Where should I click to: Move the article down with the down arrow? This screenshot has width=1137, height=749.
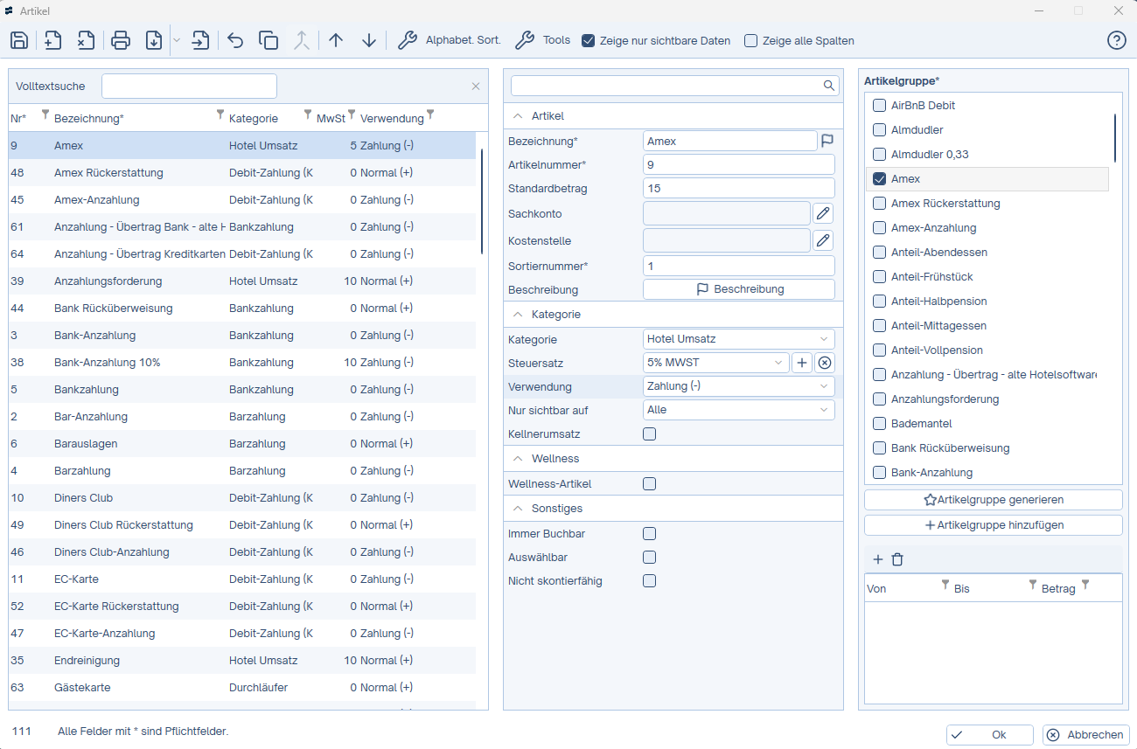point(369,40)
